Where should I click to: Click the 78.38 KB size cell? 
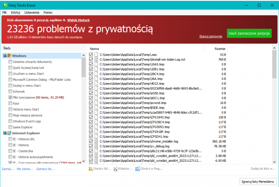pos(220,146)
